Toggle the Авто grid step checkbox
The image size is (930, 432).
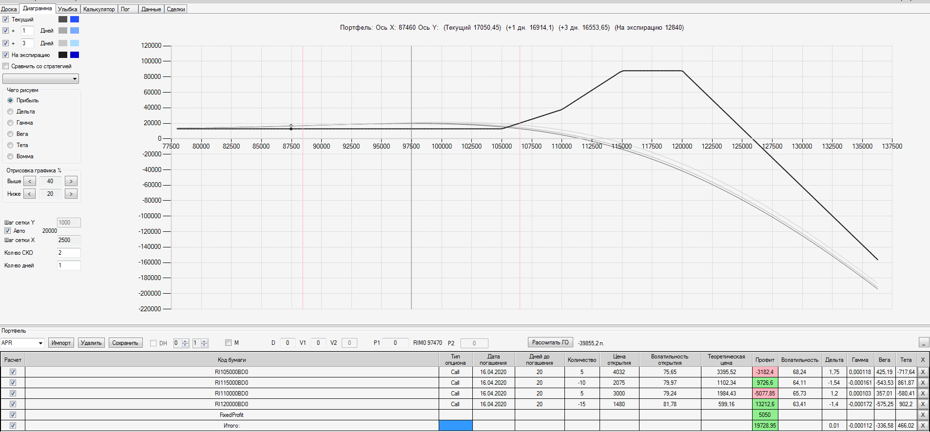[x=7, y=231]
